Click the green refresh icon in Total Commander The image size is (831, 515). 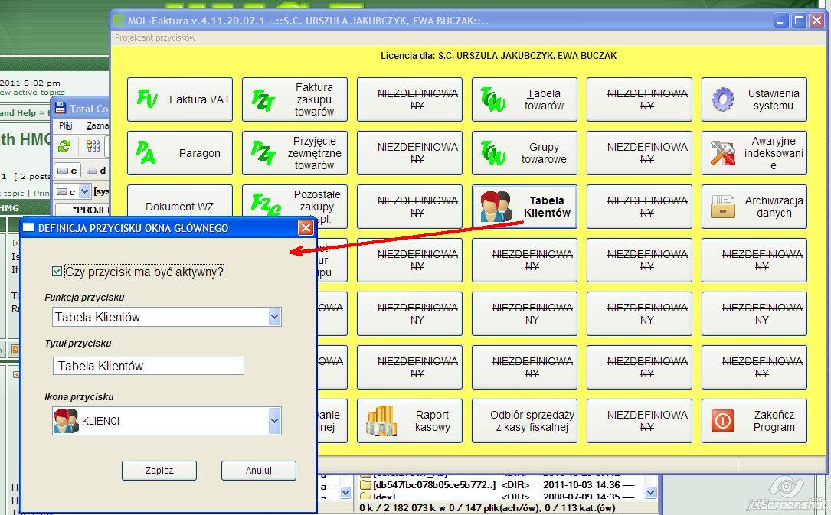[x=64, y=146]
